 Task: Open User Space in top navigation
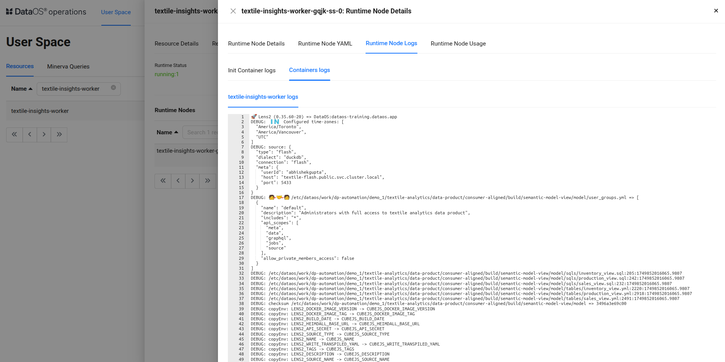coord(116,12)
